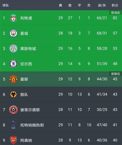Image resolution: width=122 pixels, height=145 pixels.
Task: Select the Sheffield United crest
Action: 13,110
